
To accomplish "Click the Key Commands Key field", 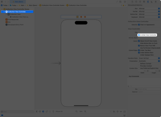I will [149, 89].
